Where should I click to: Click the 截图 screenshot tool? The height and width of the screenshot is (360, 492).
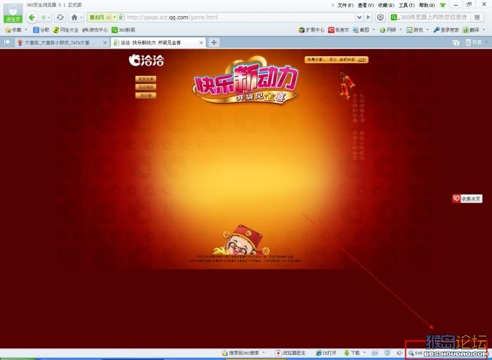(361, 30)
